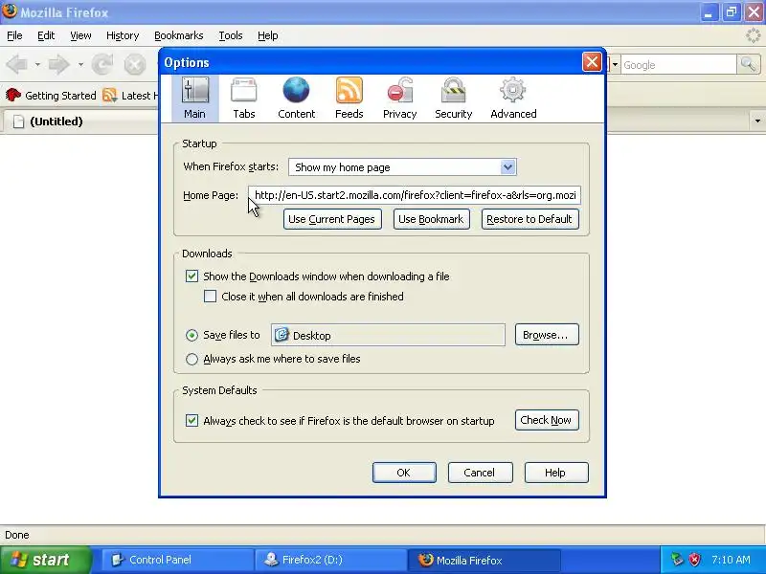The height and width of the screenshot is (574, 766).
Task: Click the Latest Headlines feed icon
Action: point(110,95)
